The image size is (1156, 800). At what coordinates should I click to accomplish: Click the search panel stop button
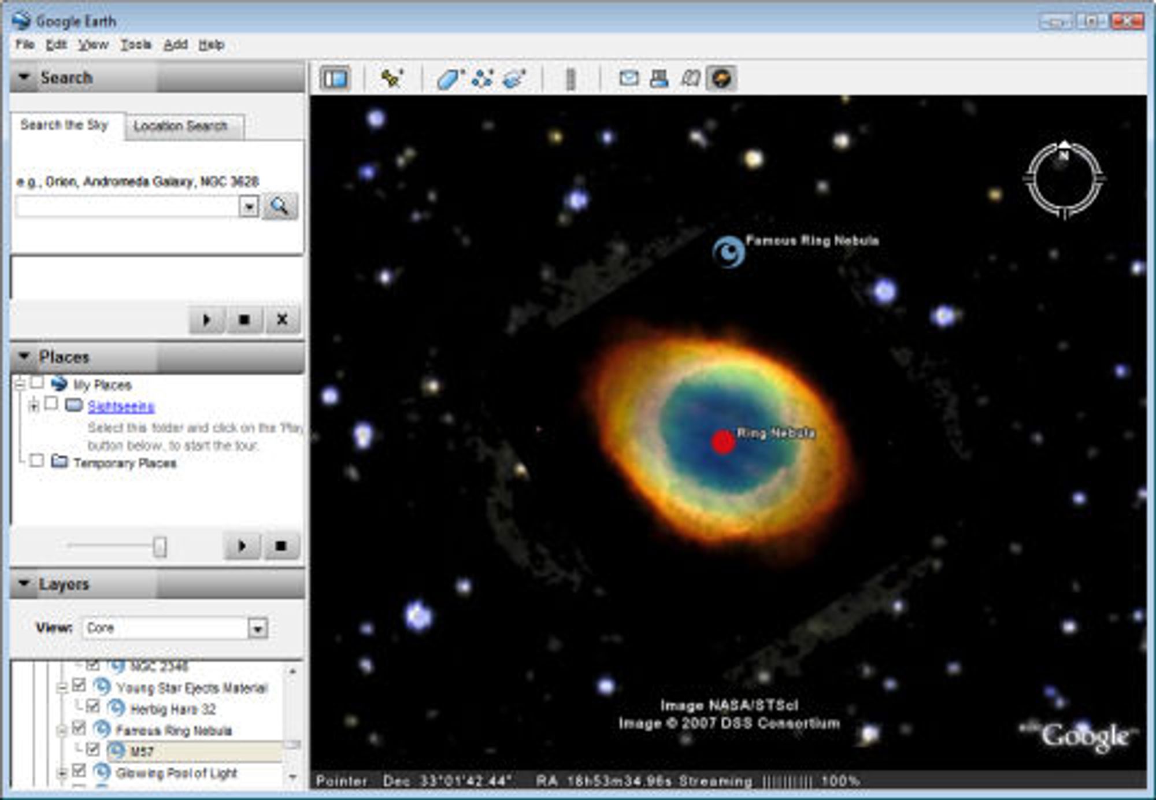[244, 319]
